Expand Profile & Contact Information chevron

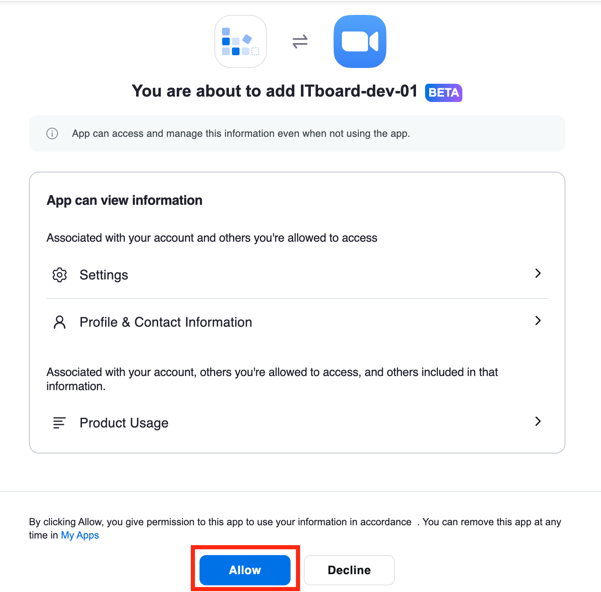[x=538, y=320]
